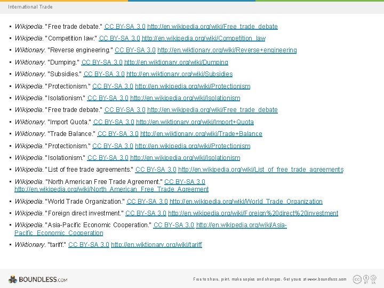The height and width of the screenshot is (288, 384).
Task: Click CC BY-SA 3.0 next to "tariff."
Action: 89,245
